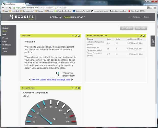Image resolution: width=158 pixels, height=128 pixels.
Task: Select the Antarctica Temperature (public) row
Action: (x=116, y=43)
